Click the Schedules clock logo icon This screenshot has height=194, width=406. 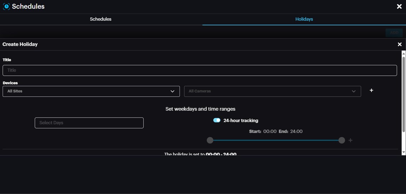pos(6,6)
